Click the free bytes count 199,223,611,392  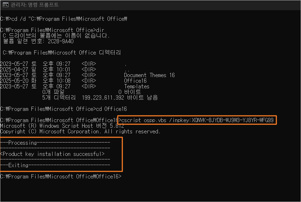point(103,97)
